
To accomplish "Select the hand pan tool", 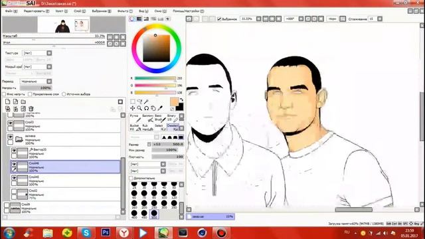I will click(153, 108).
